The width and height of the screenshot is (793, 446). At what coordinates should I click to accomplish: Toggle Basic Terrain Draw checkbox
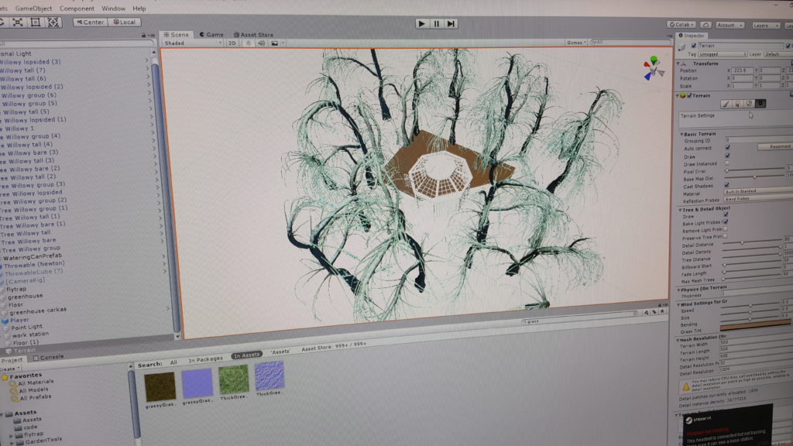point(727,156)
